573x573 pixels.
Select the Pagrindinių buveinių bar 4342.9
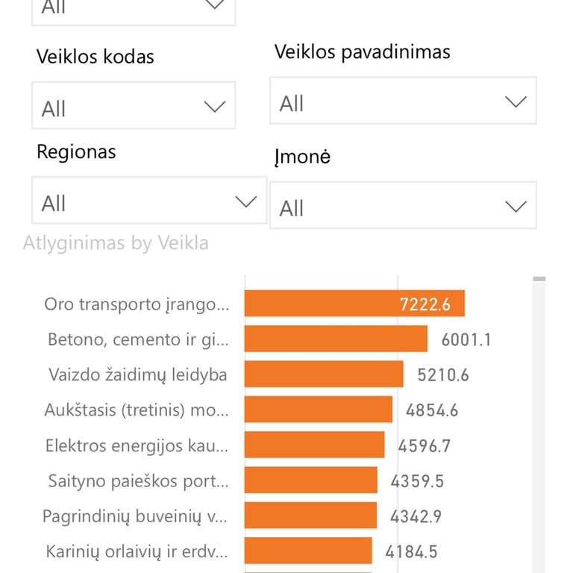(x=310, y=516)
